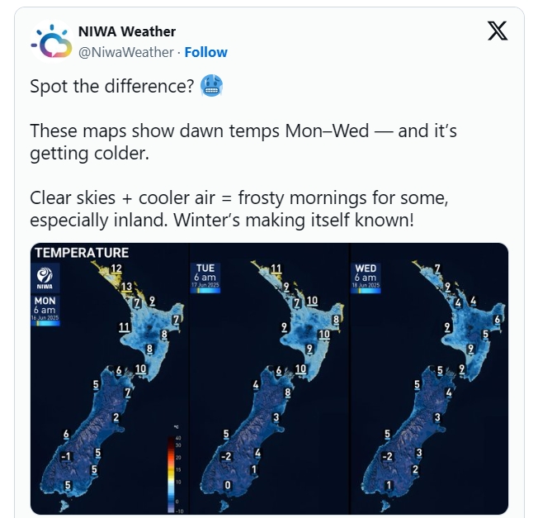Image resolution: width=538 pixels, height=518 pixels.
Task: Click the MON 6 am date label
Action: pyautogui.click(x=45, y=310)
